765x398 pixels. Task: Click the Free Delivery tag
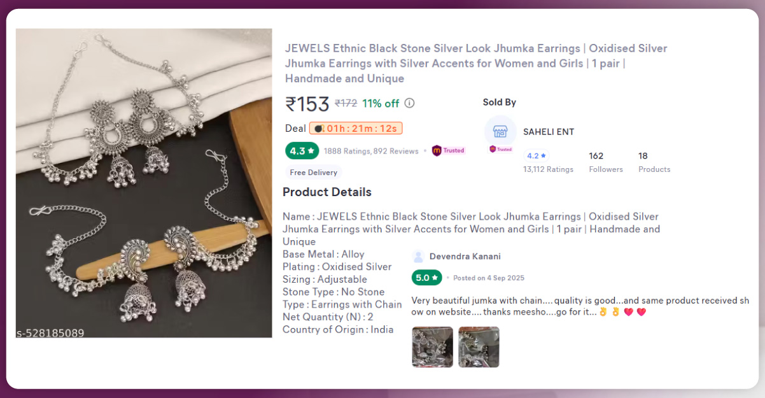click(313, 173)
